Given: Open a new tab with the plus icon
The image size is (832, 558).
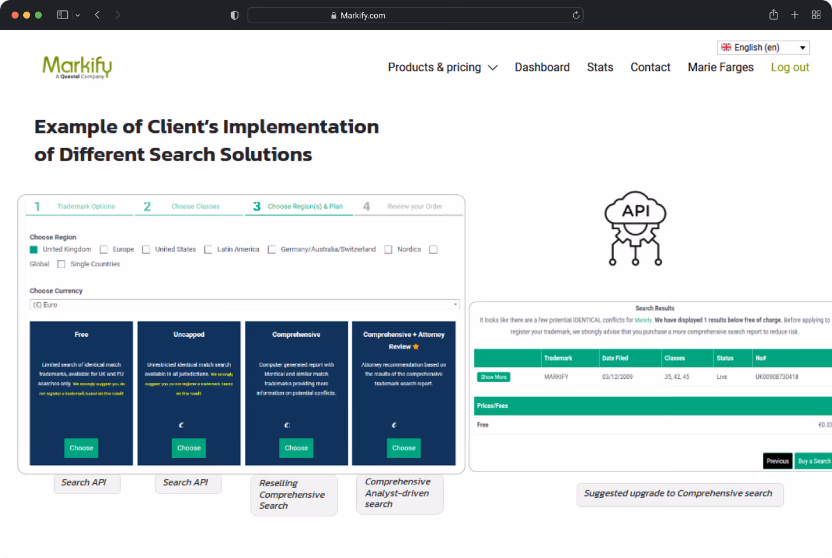Looking at the screenshot, I should pyautogui.click(x=795, y=15).
